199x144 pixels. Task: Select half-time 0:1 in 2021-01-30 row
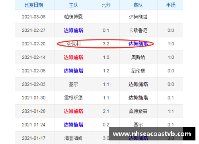pyautogui.click(x=171, y=98)
